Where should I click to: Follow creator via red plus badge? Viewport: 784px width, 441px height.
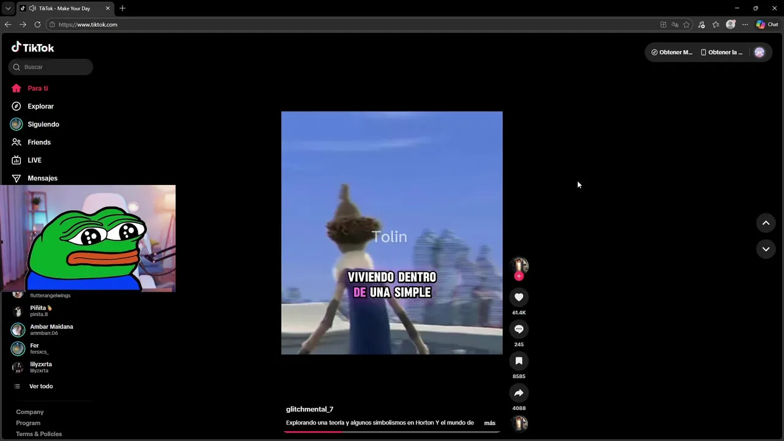point(519,276)
